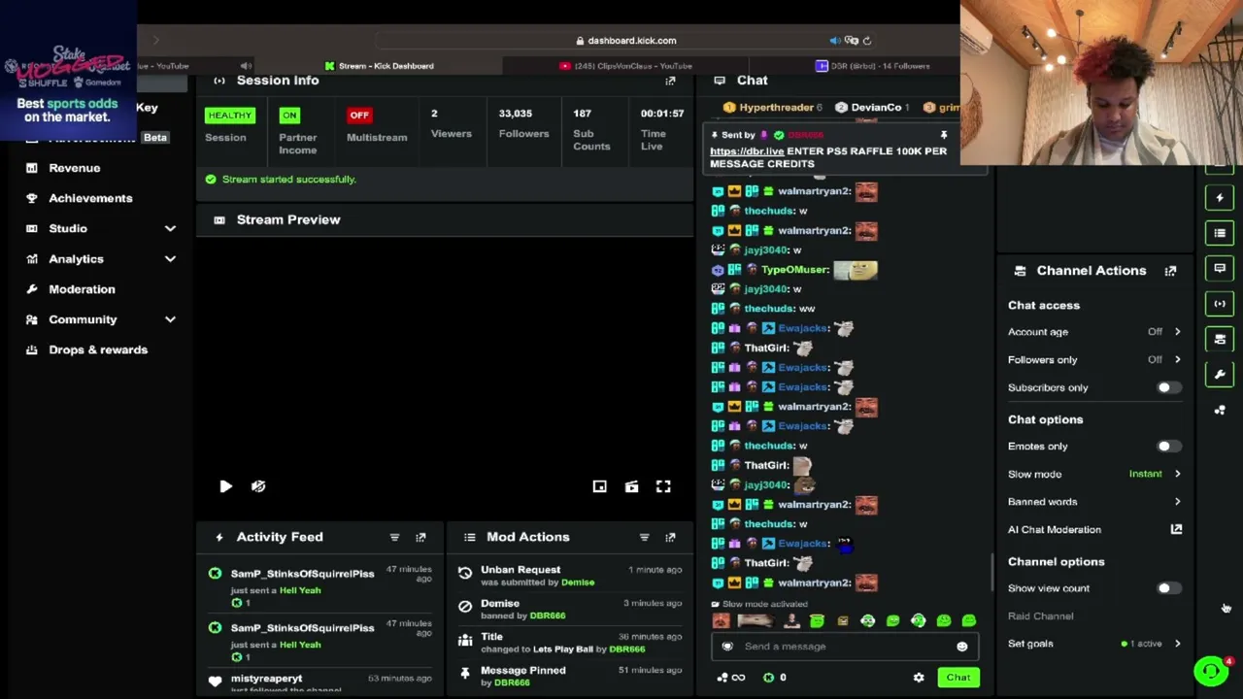Pop out the Channel Actions panel
The width and height of the screenshot is (1243, 699).
(x=1170, y=271)
